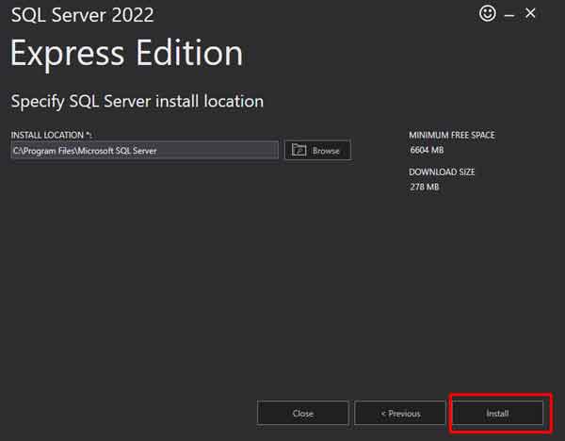Screen dimensions: 565x441
Task: Click the smiley feedback icon
Action: pos(488,13)
